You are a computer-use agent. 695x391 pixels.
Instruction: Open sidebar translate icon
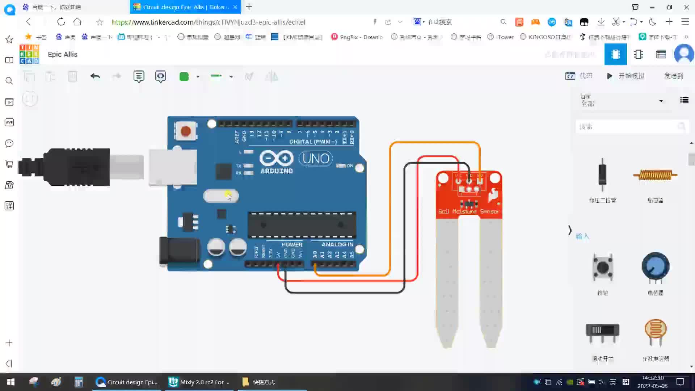click(9, 206)
